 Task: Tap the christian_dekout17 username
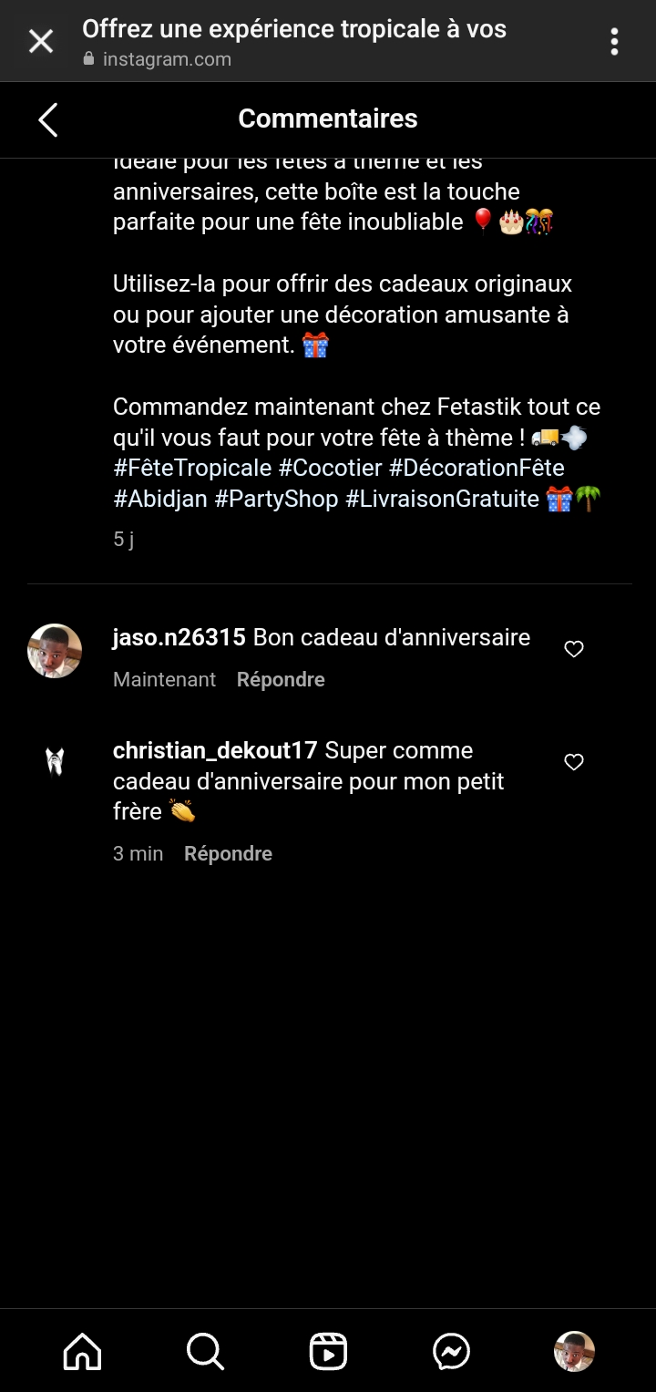[215, 751]
